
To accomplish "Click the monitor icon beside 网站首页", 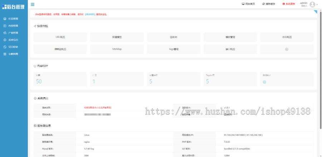I will (243, 4).
